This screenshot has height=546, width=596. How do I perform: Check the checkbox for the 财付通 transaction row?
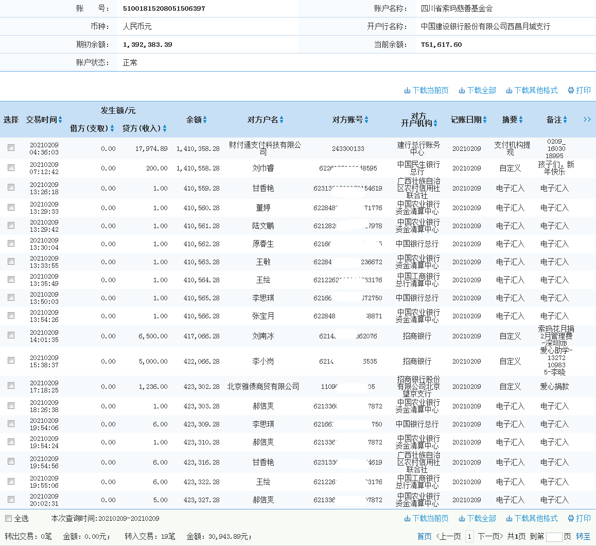coord(11,147)
